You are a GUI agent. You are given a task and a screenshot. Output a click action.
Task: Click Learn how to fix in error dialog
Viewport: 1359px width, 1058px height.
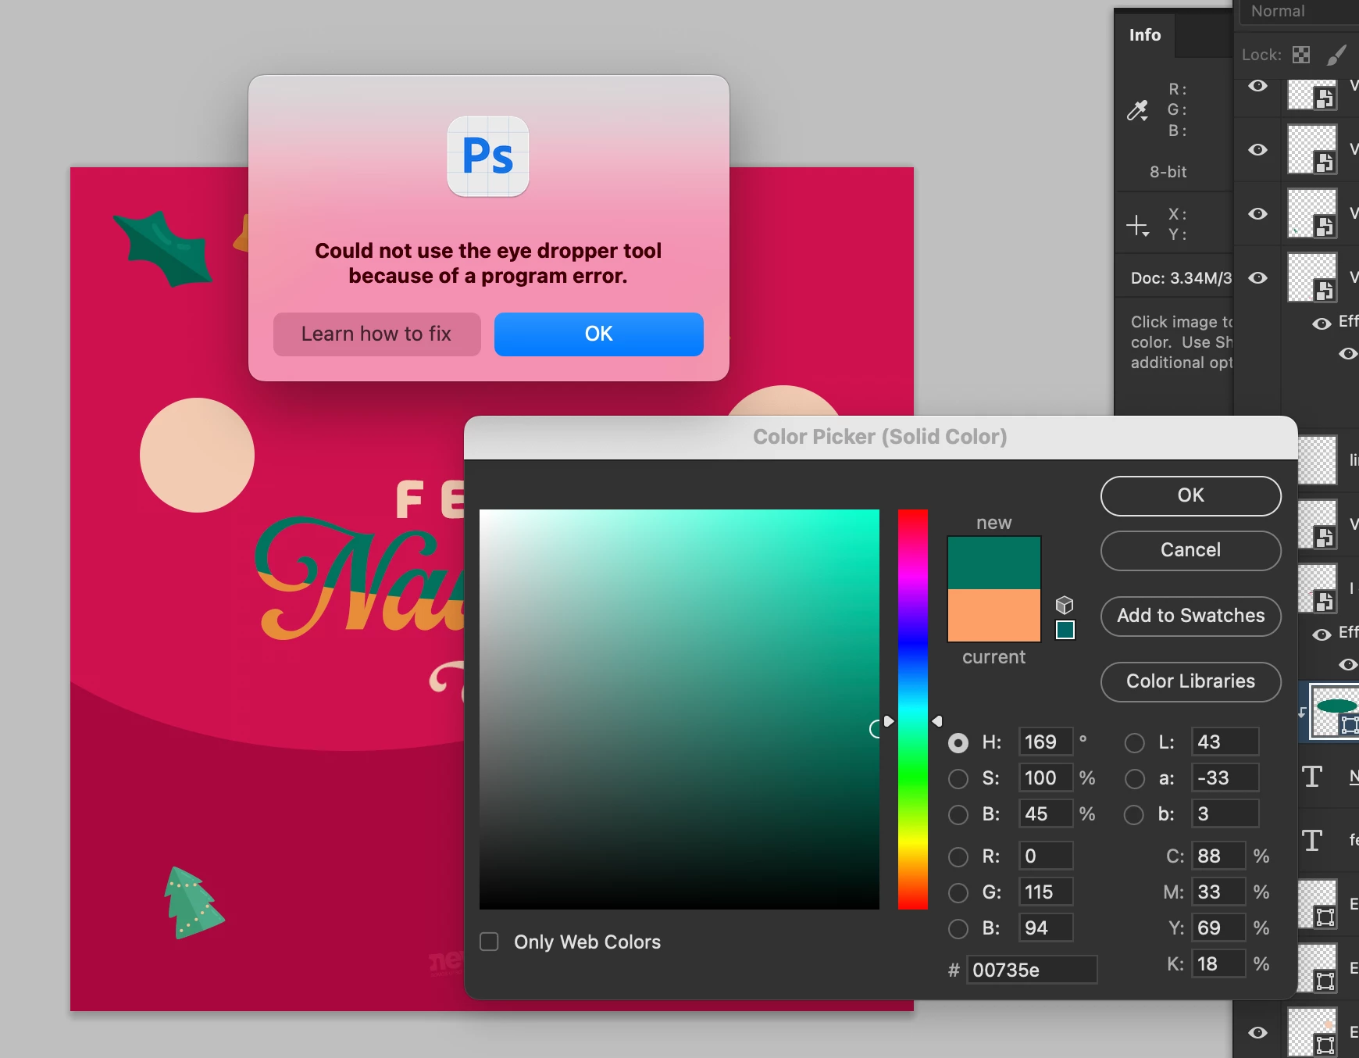(376, 334)
